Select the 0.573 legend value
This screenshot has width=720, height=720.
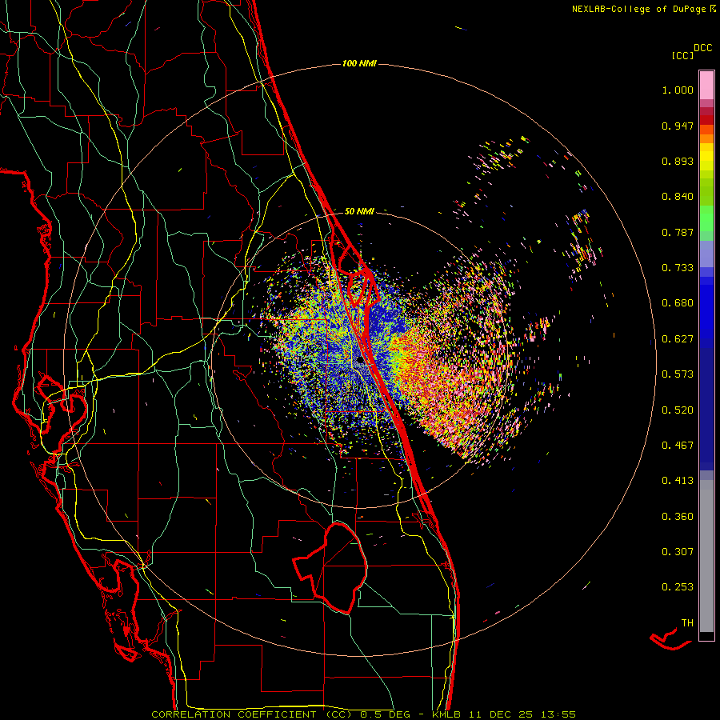click(678, 374)
